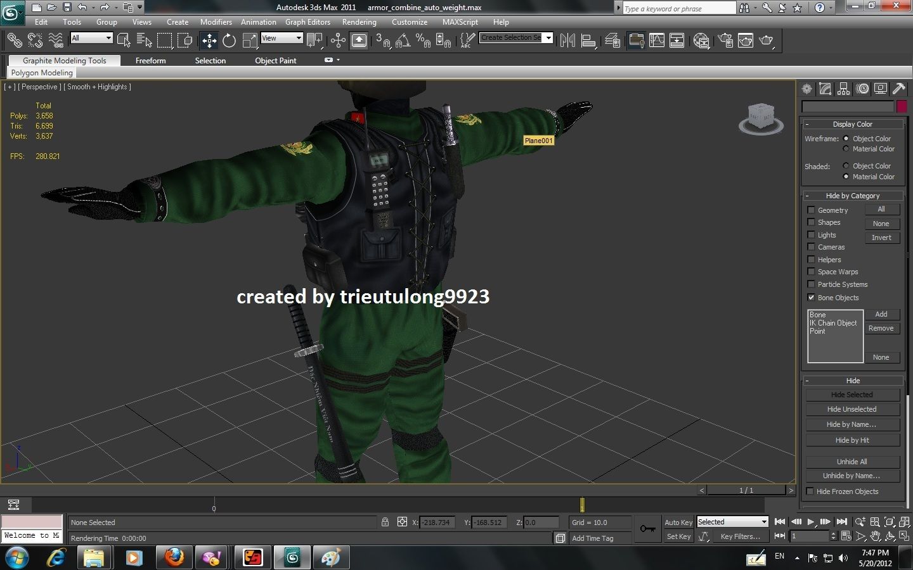Viewport: 913px width, 570px height.
Task: Toggle the Angle Snap icon
Action: 403,41
